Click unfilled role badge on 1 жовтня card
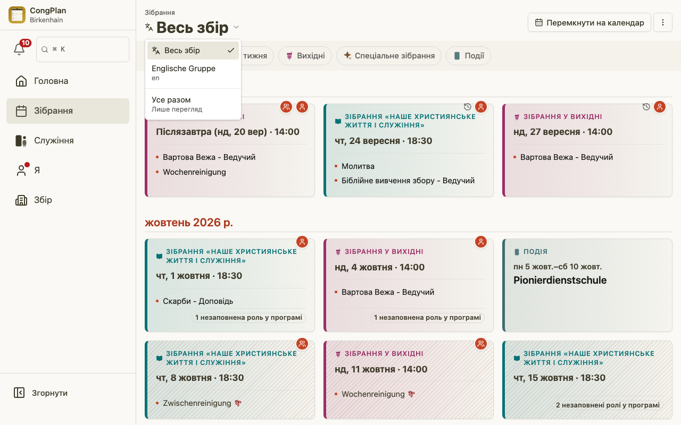This screenshot has width=681, height=425. 249,318
